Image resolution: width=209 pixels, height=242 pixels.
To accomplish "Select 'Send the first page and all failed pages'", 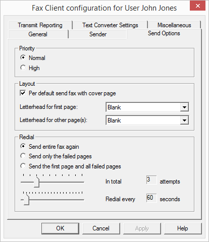I will coord(23,166).
